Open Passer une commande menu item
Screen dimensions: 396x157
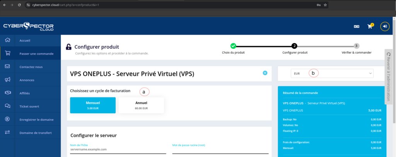36,53
